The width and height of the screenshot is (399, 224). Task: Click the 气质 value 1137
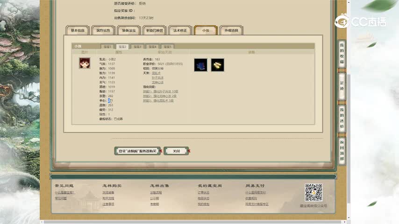pyautogui.click(x=112, y=64)
